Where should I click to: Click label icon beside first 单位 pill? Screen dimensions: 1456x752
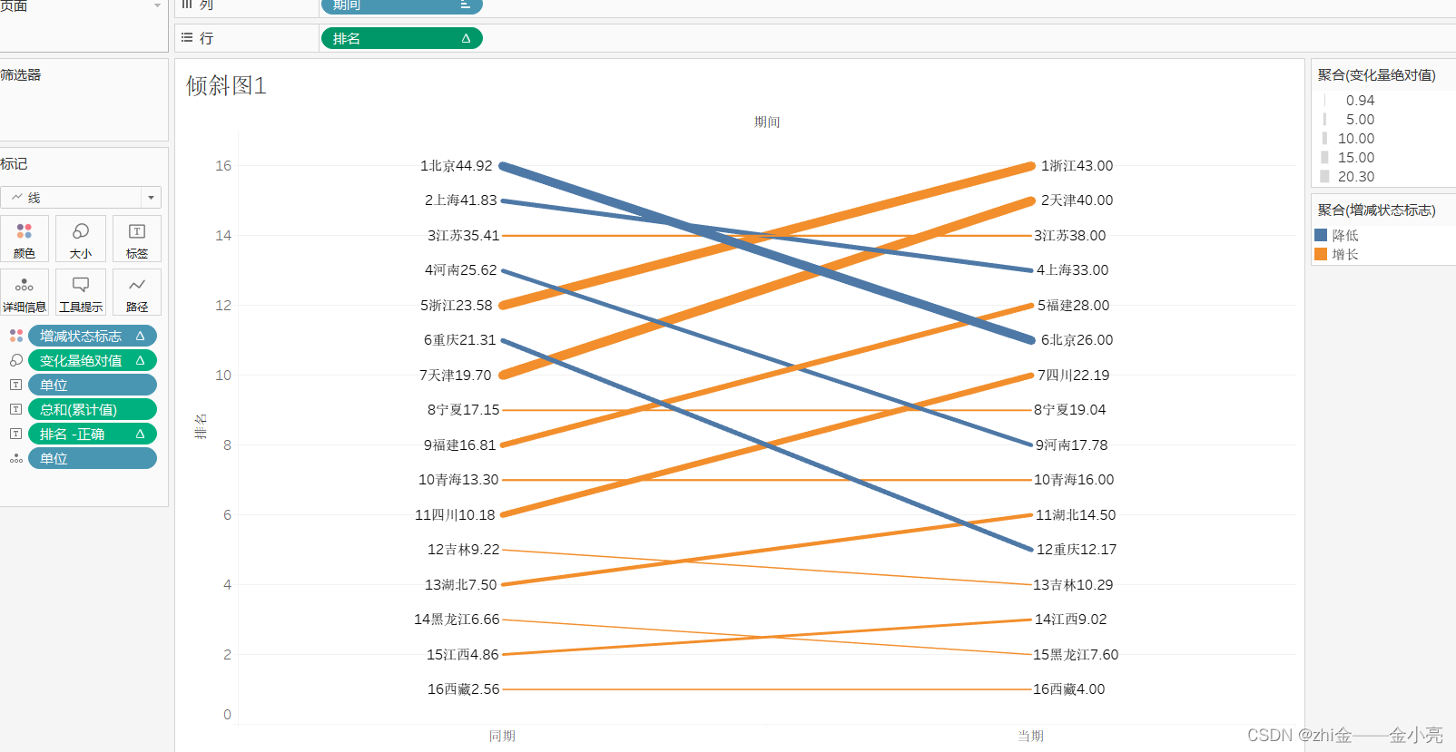pos(16,385)
